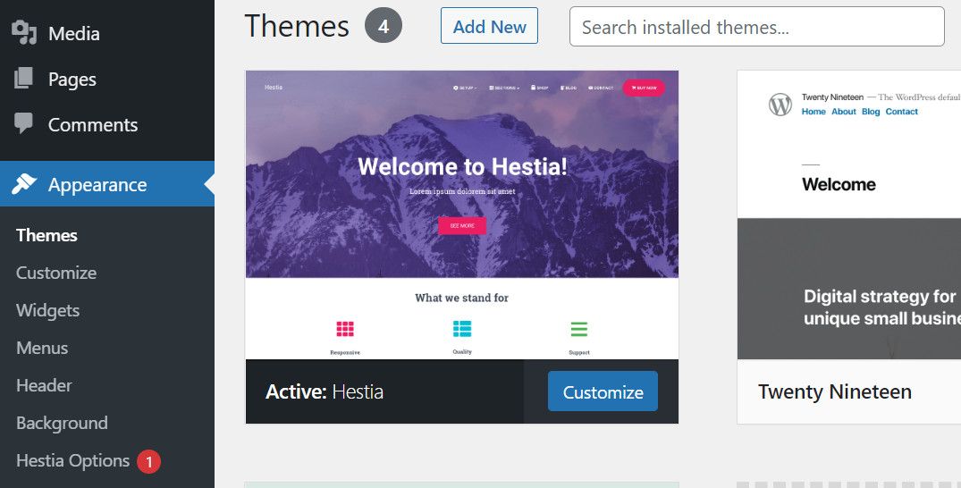Open the Background submenu item
961x488 pixels.
(62, 423)
